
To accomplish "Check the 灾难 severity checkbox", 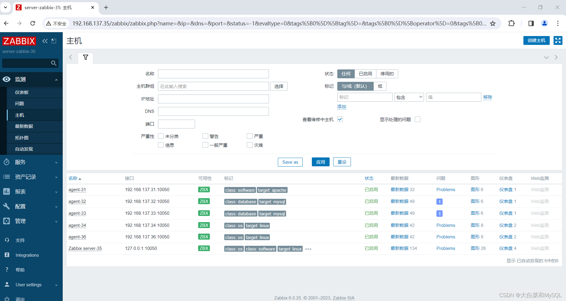I will point(250,145).
